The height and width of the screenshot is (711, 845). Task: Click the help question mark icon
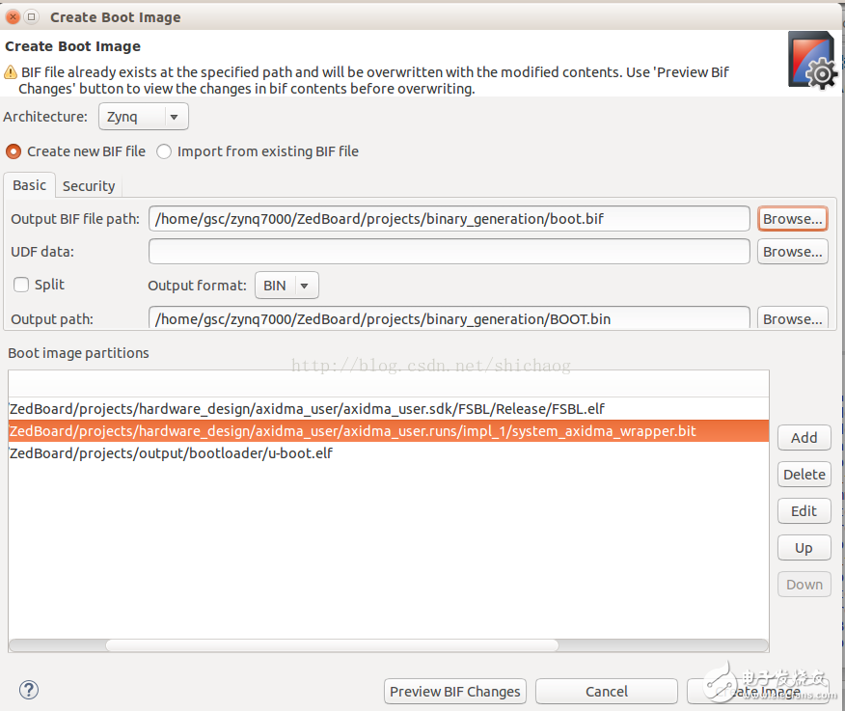click(29, 689)
